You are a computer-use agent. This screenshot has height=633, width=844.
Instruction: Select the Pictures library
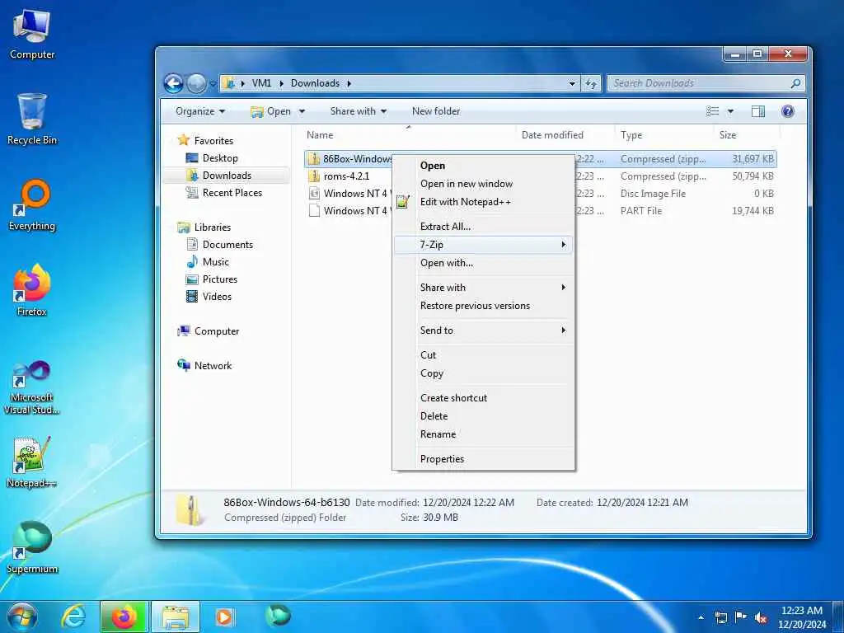tap(212, 279)
